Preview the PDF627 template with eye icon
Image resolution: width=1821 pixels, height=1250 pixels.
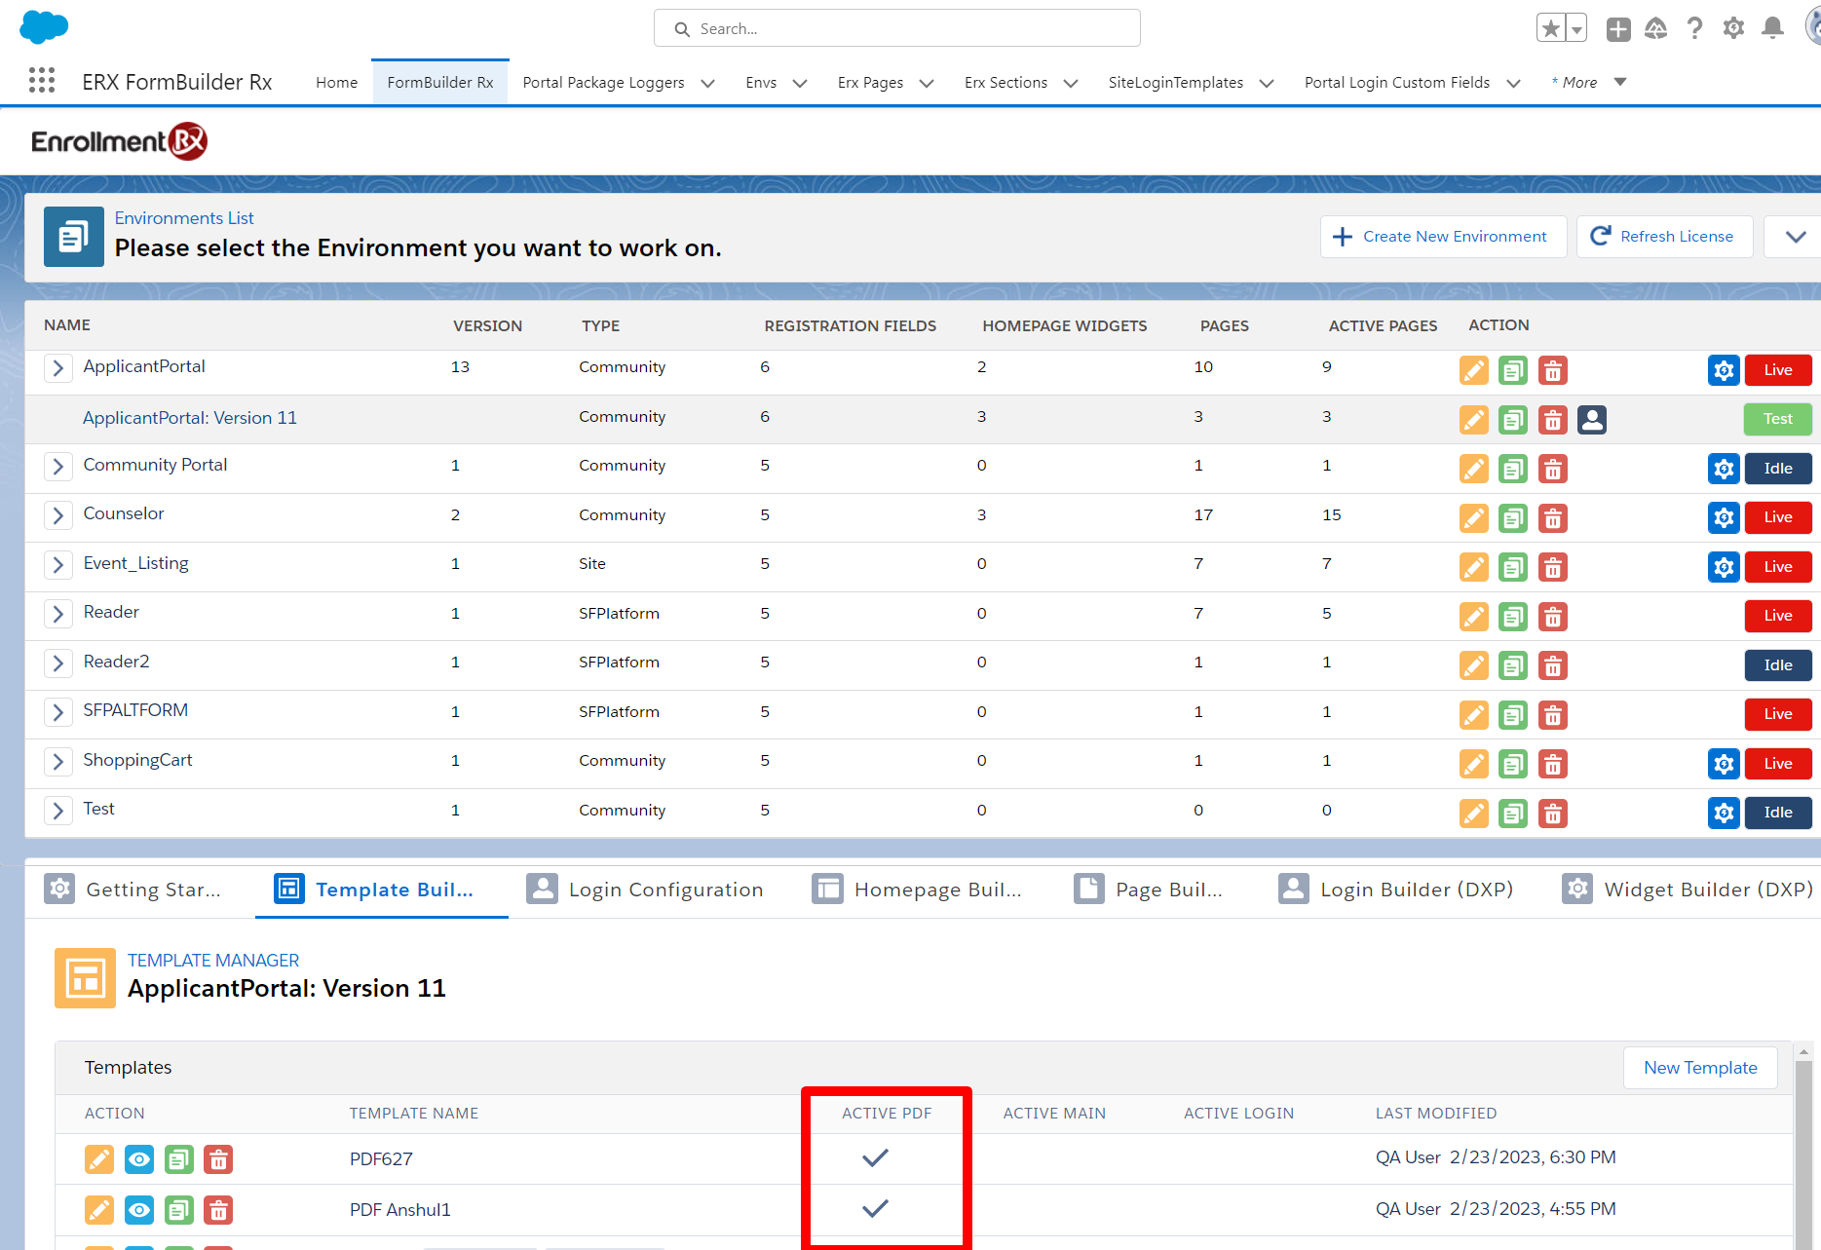point(139,1159)
